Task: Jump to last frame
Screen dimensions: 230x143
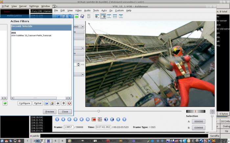Action: click(124, 119)
